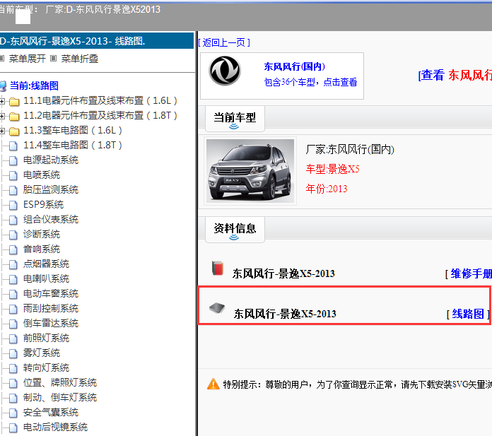Click the folder icon for 11.2电器元件布置

pos(14,117)
